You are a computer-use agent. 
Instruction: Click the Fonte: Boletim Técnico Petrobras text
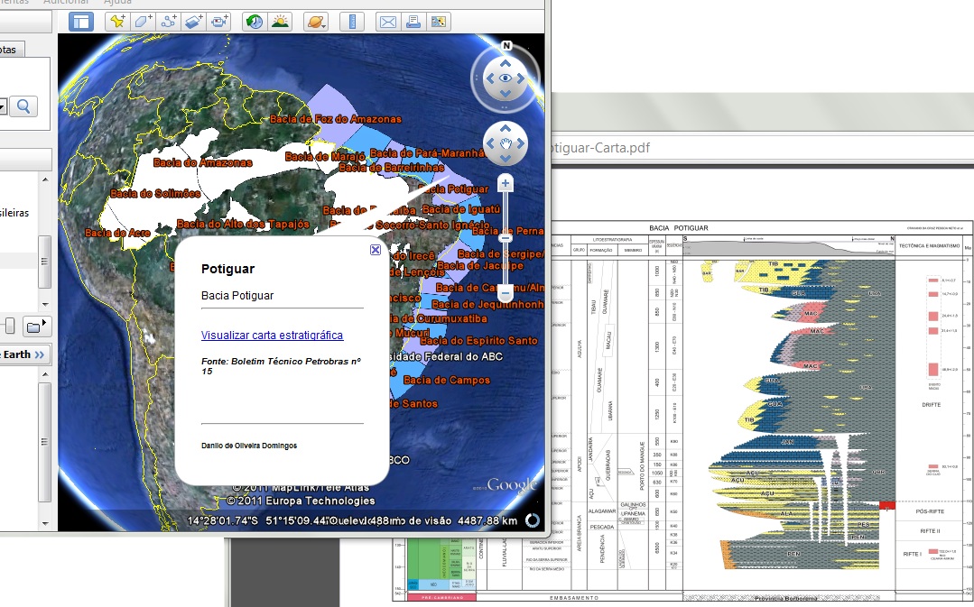(281, 366)
